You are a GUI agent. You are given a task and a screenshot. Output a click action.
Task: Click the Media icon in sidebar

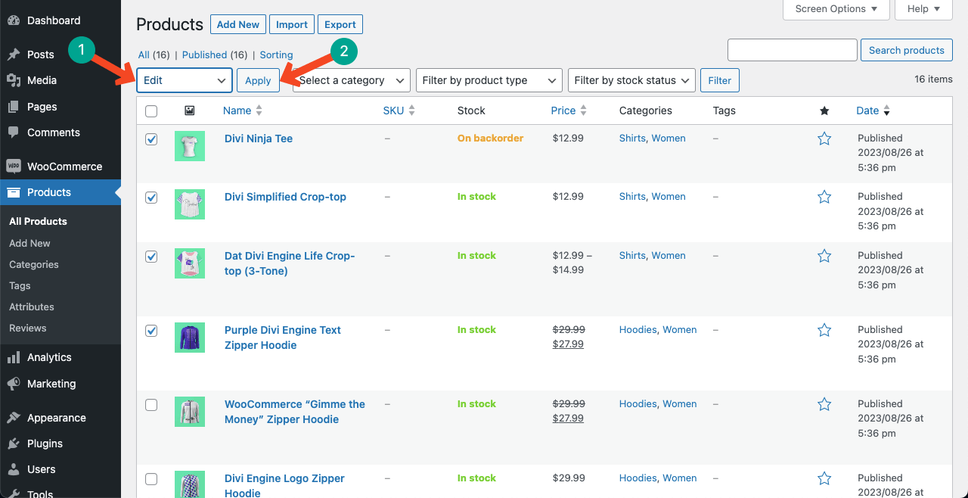(x=14, y=80)
